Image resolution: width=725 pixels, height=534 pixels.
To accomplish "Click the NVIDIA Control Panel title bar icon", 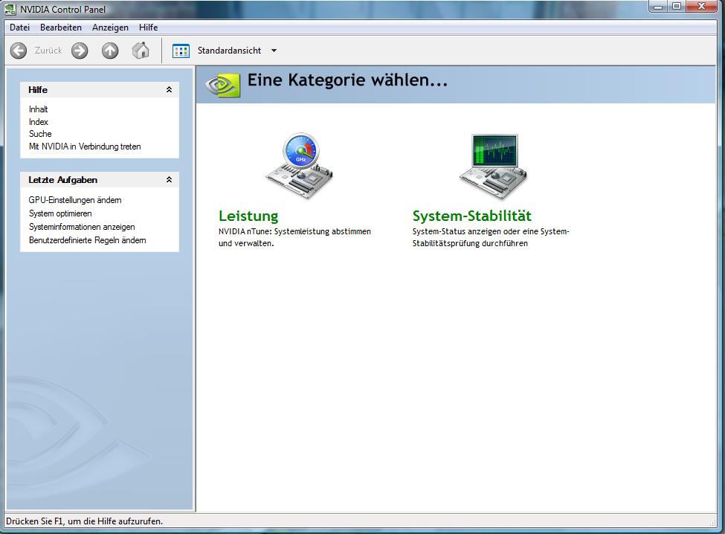I will click(x=10, y=9).
